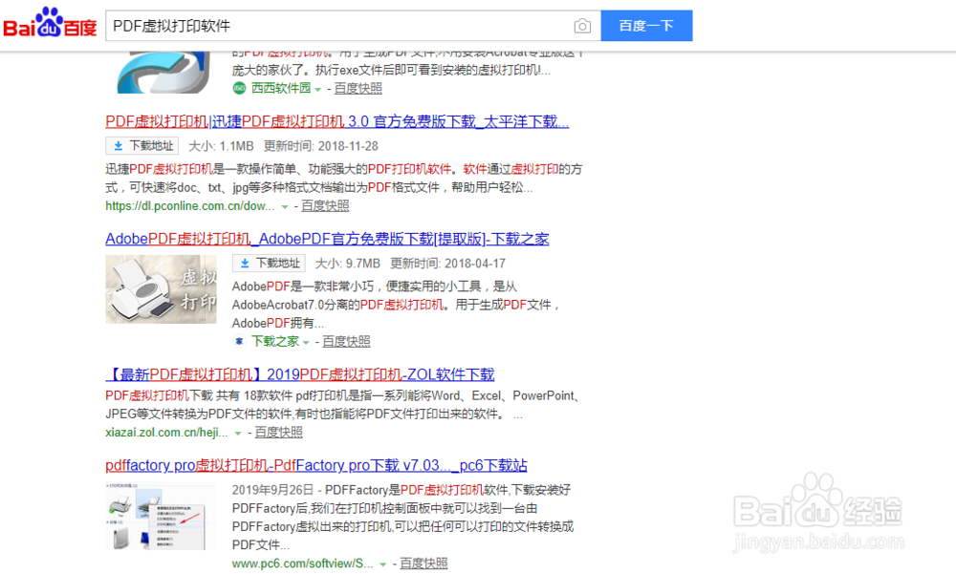The height and width of the screenshot is (574, 956).
Task: Click the 百度一下 search button
Action: tap(646, 26)
